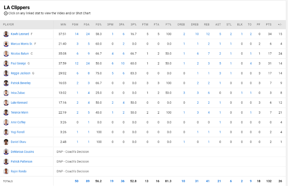View Kawhi Leonard's 14 field goals made
This screenshot has height=186, width=288.
77,34
